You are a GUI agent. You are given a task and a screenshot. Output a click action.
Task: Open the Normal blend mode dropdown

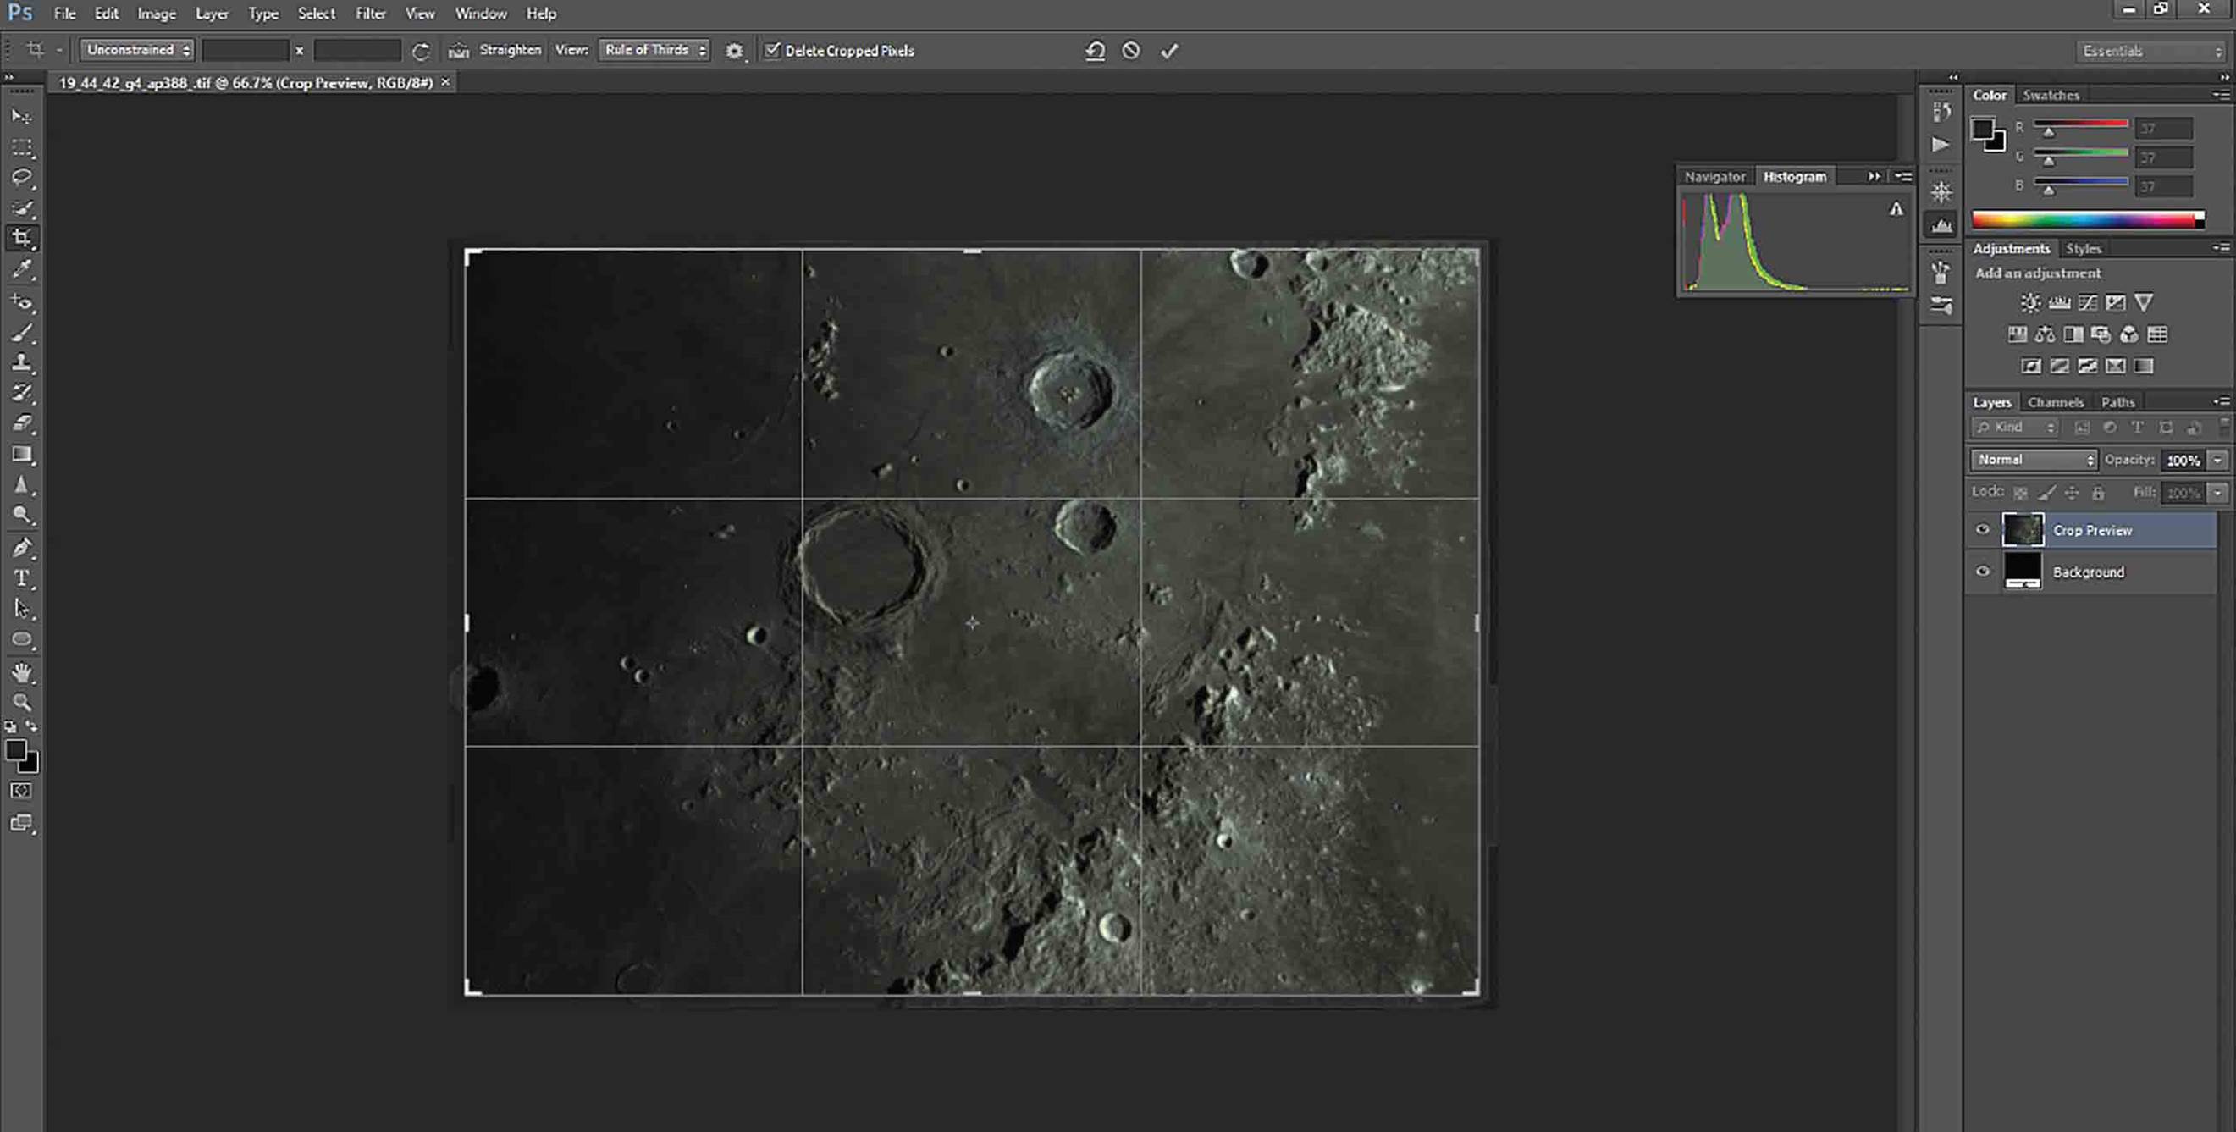(2033, 459)
